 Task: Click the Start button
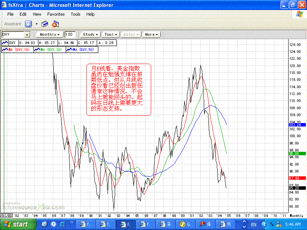[x=18, y=224]
